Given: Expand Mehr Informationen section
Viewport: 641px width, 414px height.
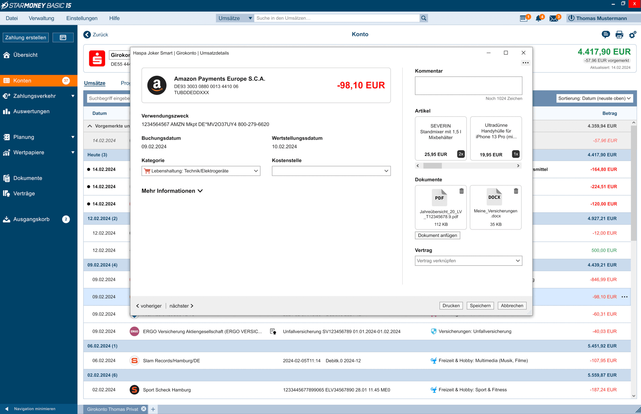Looking at the screenshot, I should pos(172,191).
